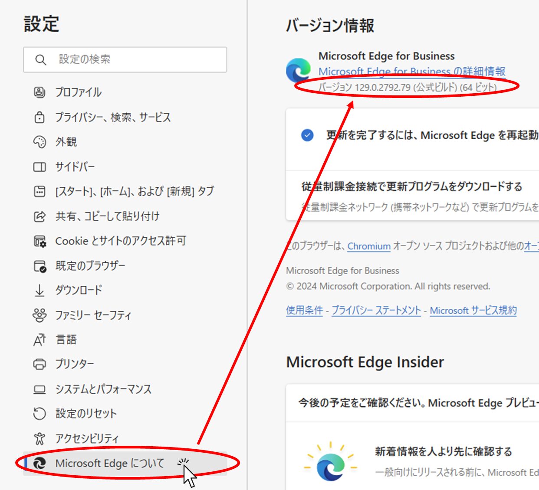The image size is (539, 490).
Task: Click the 設定の検索 search field
Action: 125,60
